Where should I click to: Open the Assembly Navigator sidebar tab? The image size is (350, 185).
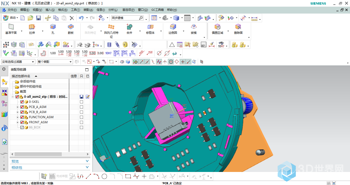pyautogui.click(x=4, y=82)
